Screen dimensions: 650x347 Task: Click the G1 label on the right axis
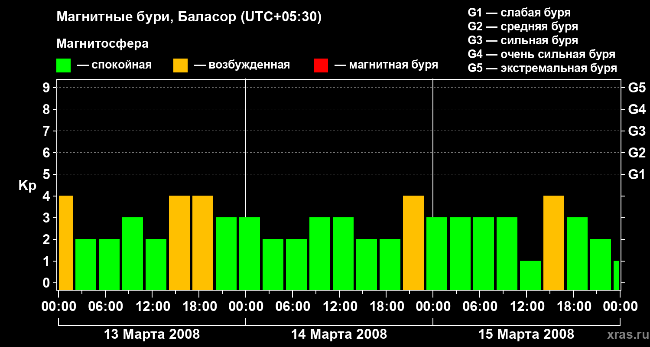(637, 174)
